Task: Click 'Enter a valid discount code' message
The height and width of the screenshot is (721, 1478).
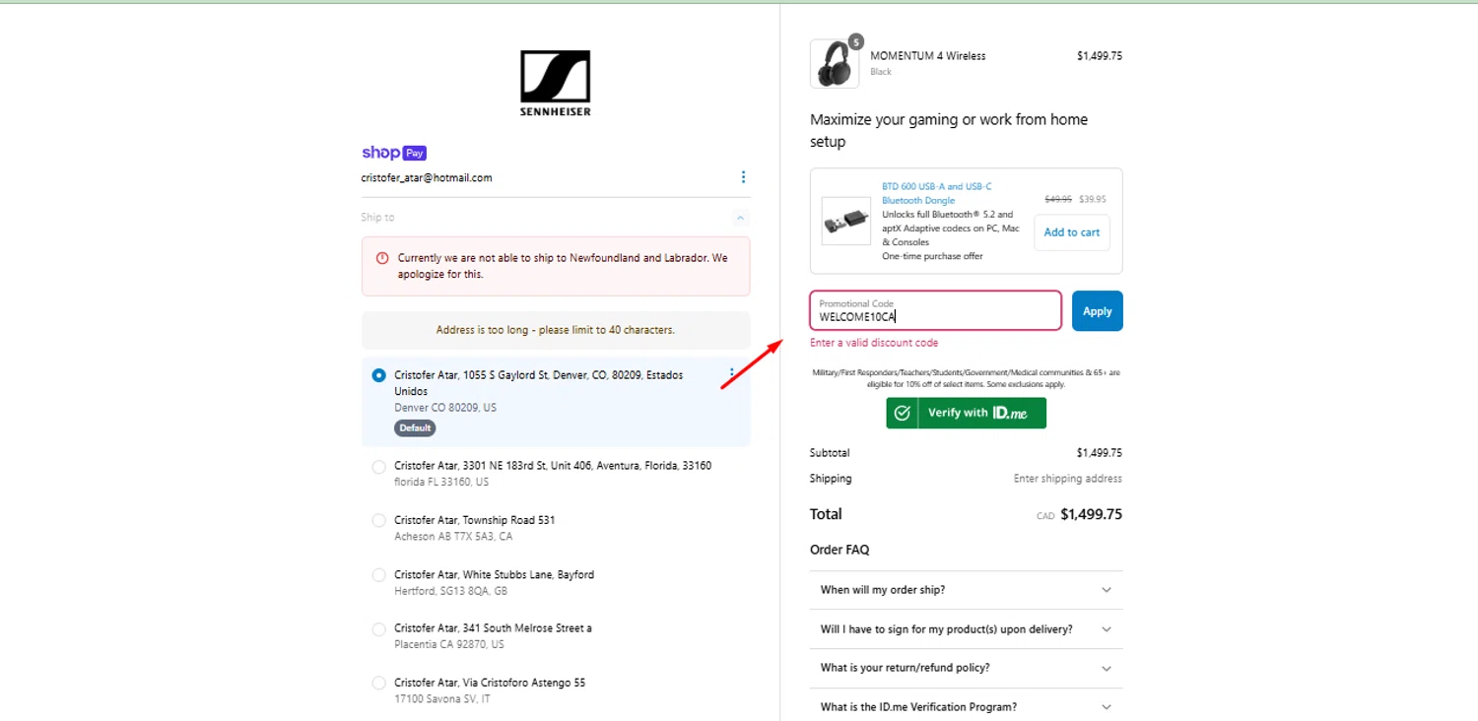Action: pos(874,343)
